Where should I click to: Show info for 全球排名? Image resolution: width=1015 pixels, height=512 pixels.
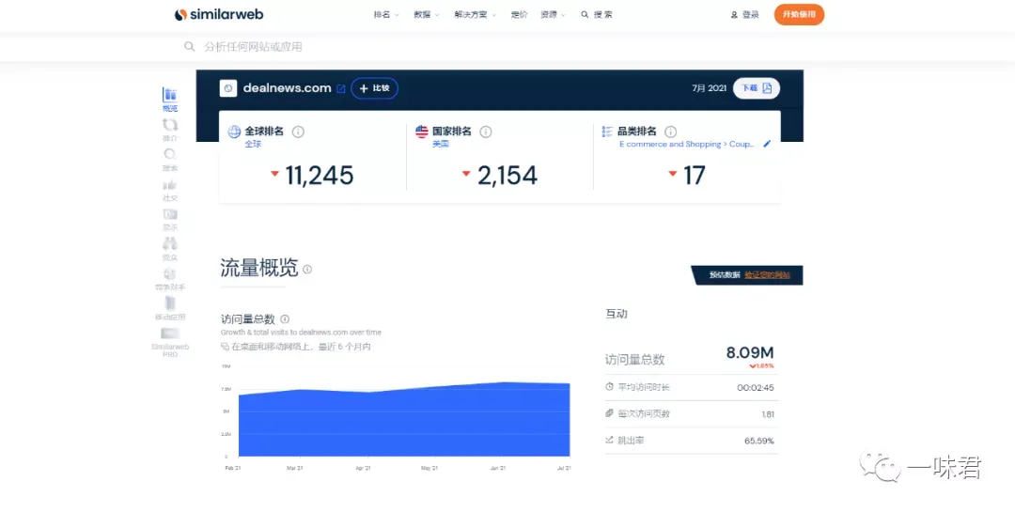[x=298, y=132]
